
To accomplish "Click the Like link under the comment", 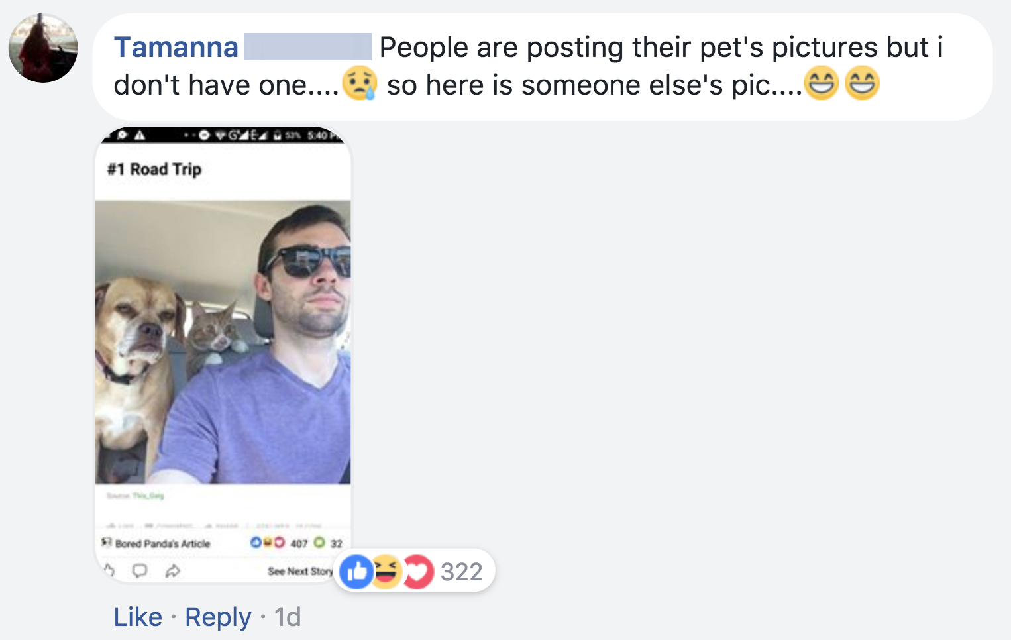I will tap(138, 617).
